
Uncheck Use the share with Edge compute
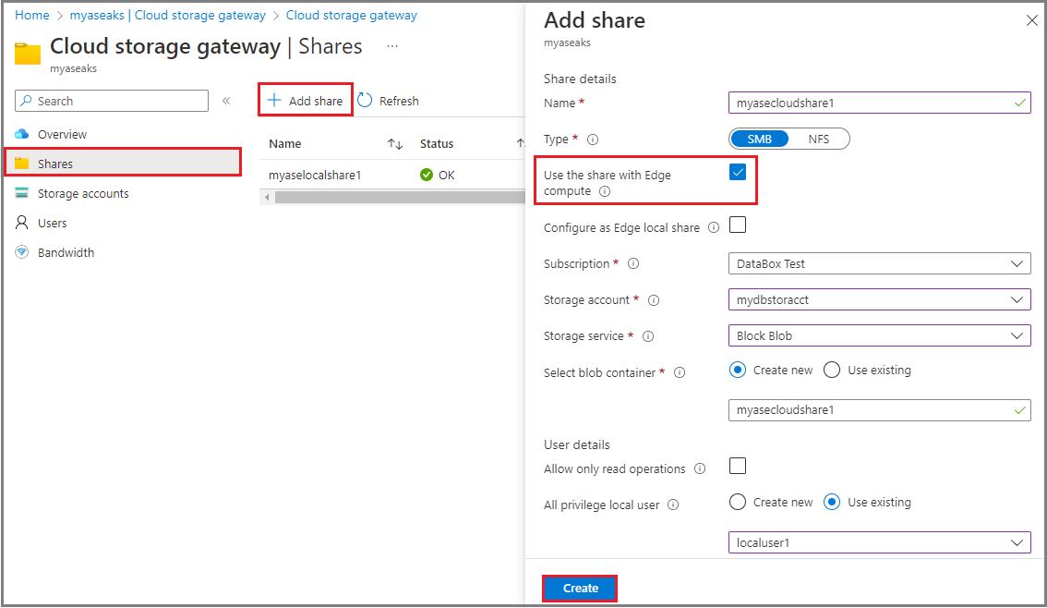737,172
